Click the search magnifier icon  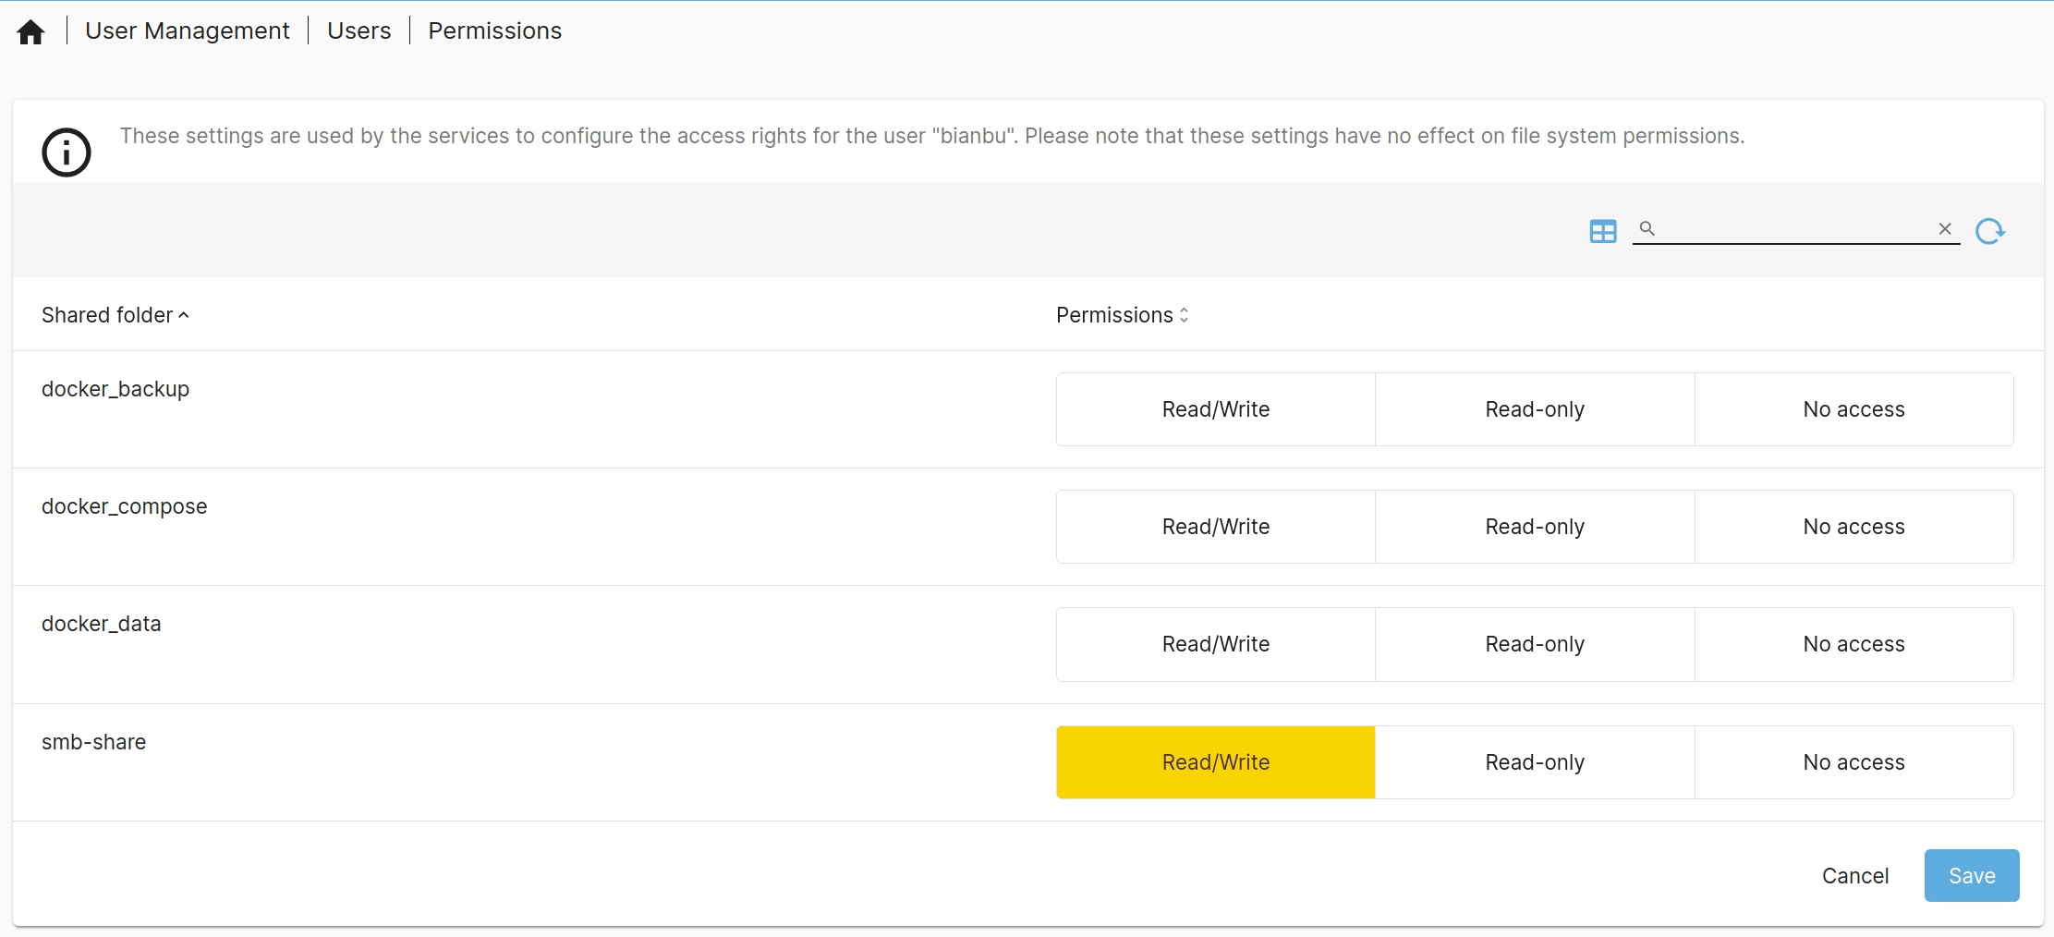(x=1647, y=228)
